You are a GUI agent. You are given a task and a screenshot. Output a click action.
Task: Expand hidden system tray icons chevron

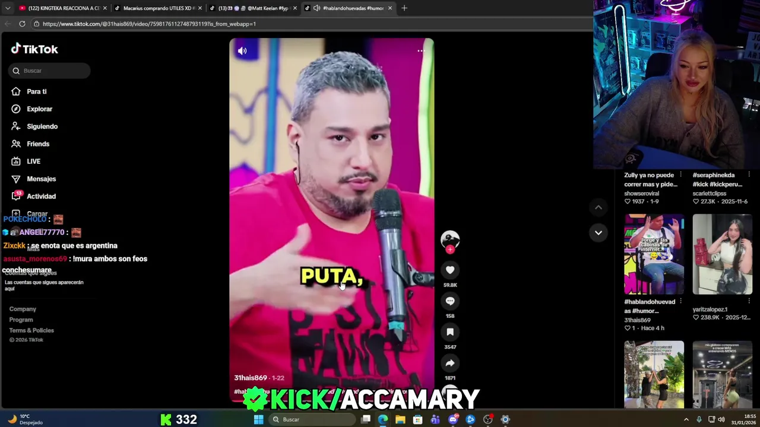[686, 419]
